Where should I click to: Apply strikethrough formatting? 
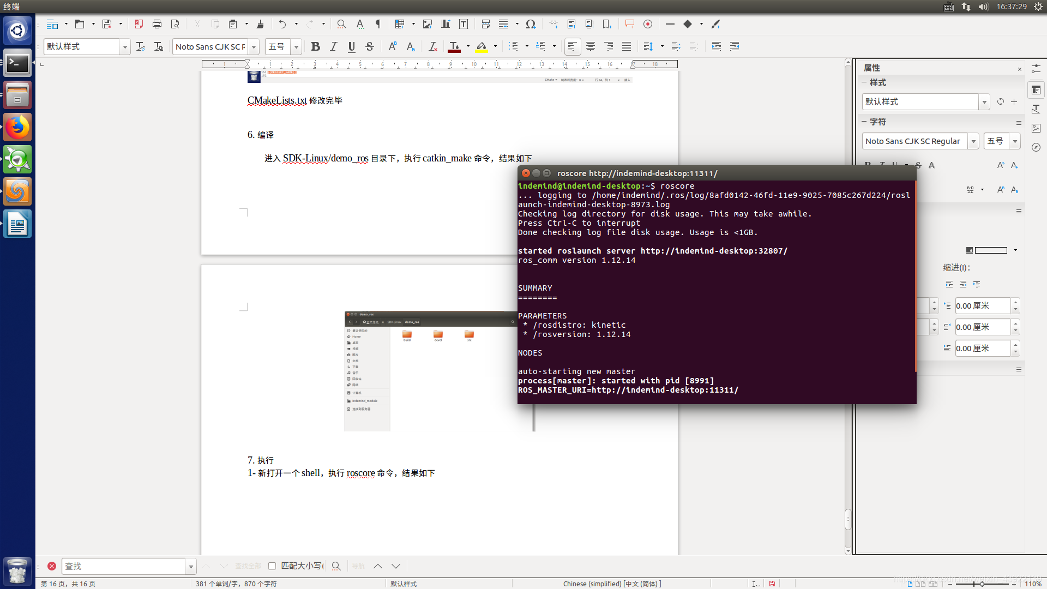370,47
